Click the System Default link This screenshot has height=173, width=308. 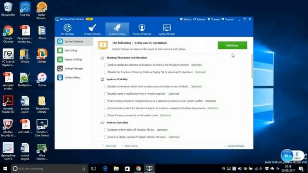[x=236, y=146]
